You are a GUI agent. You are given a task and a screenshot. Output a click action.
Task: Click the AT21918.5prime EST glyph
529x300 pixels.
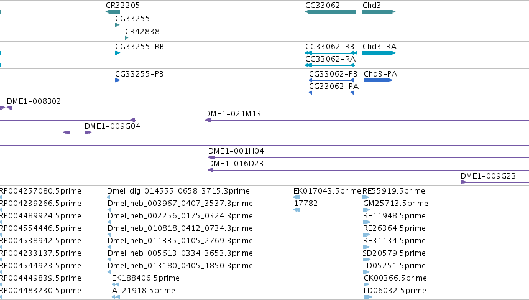(116, 297)
